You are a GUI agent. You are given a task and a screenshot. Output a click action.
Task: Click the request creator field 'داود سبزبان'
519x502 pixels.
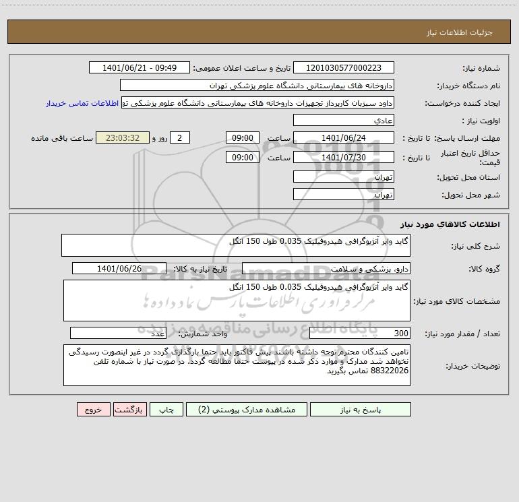(x=257, y=103)
